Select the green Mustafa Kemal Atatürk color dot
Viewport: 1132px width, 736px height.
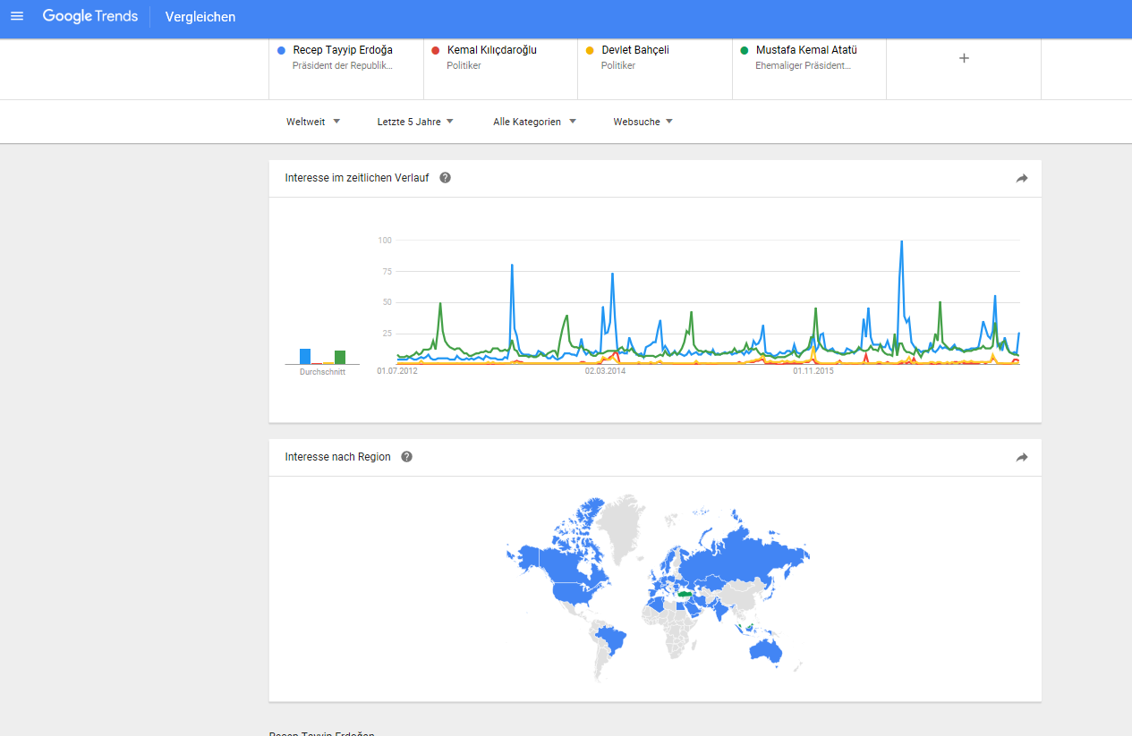click(744, 50)
